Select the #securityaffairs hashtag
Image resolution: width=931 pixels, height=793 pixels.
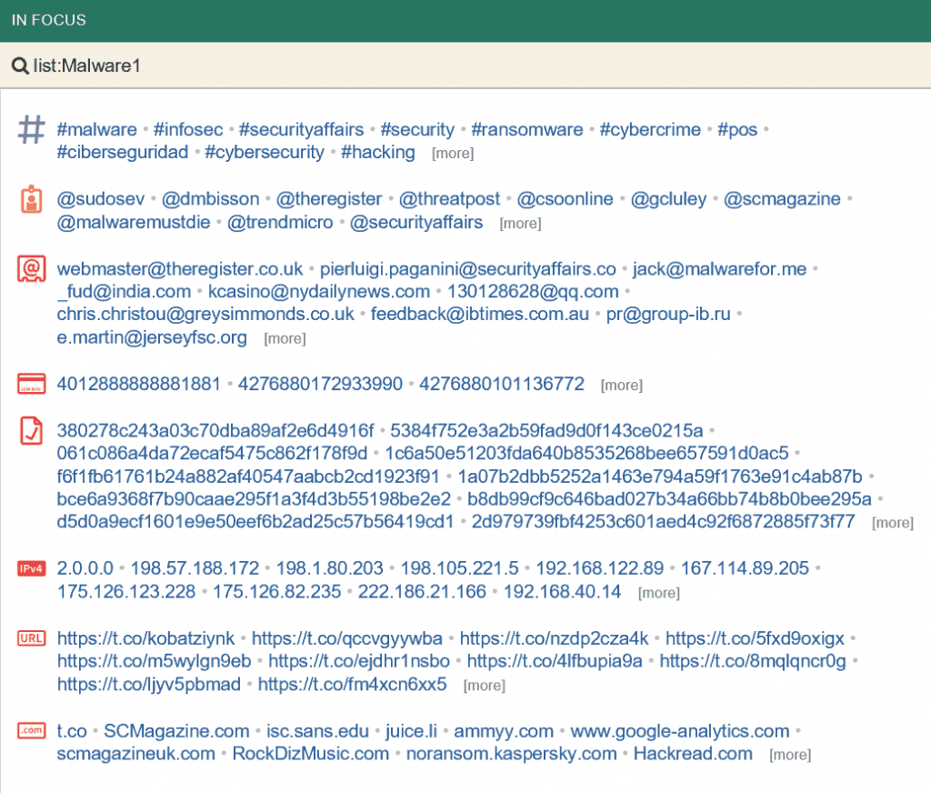(x=302, y=129)
